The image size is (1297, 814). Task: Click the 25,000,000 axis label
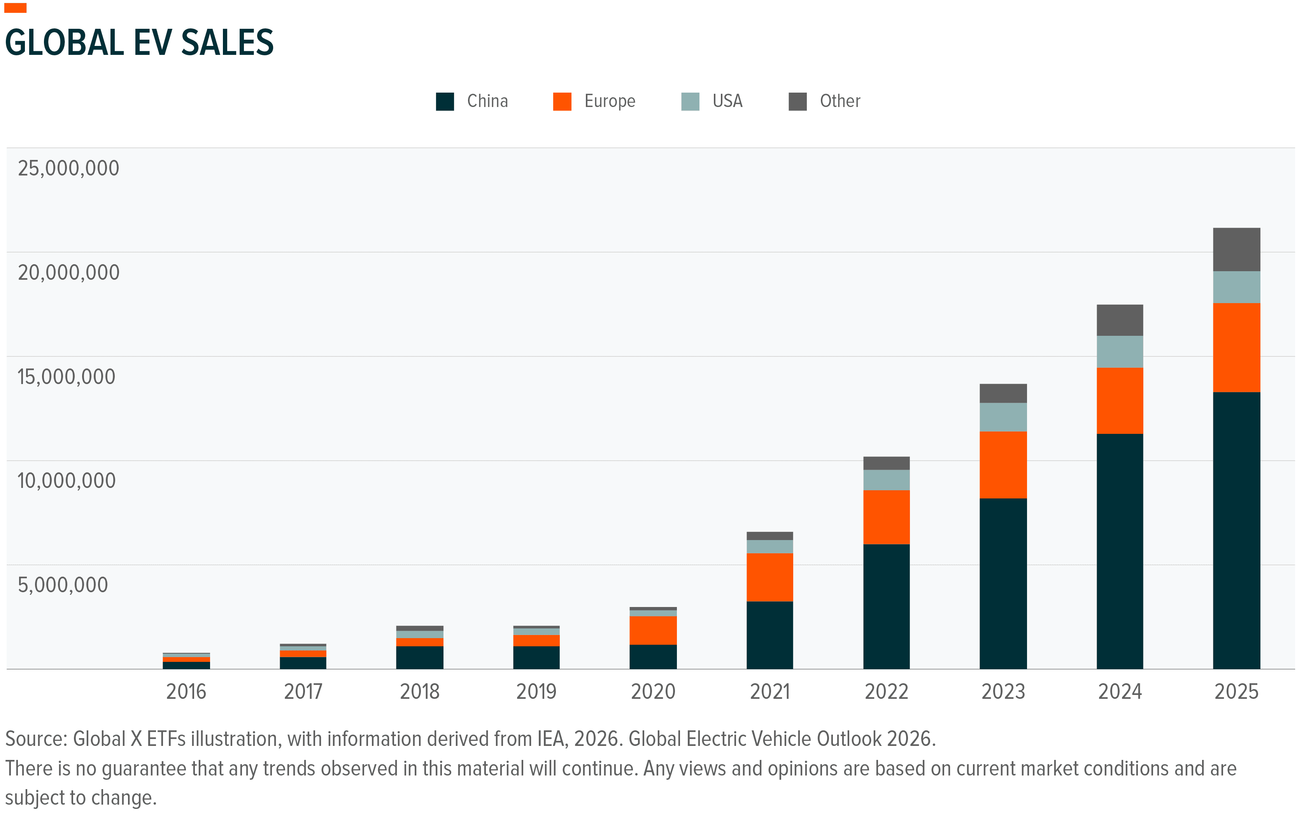[68, 168]
